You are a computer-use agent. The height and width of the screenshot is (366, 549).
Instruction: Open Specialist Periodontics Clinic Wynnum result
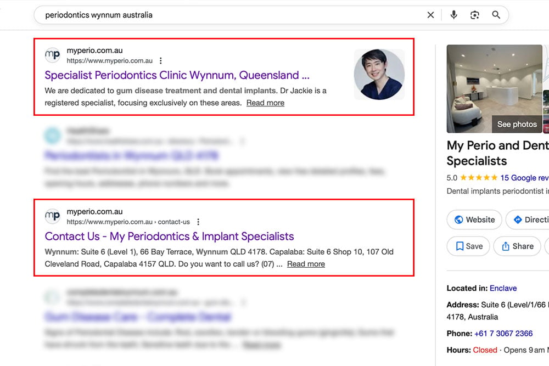[177, 75]
